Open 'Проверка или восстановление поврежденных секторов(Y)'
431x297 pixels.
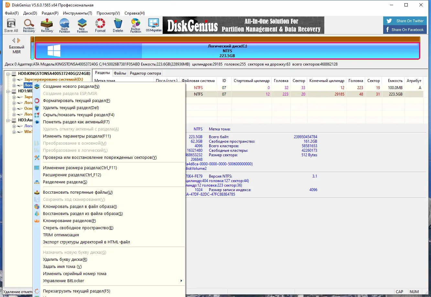(109, 158)
